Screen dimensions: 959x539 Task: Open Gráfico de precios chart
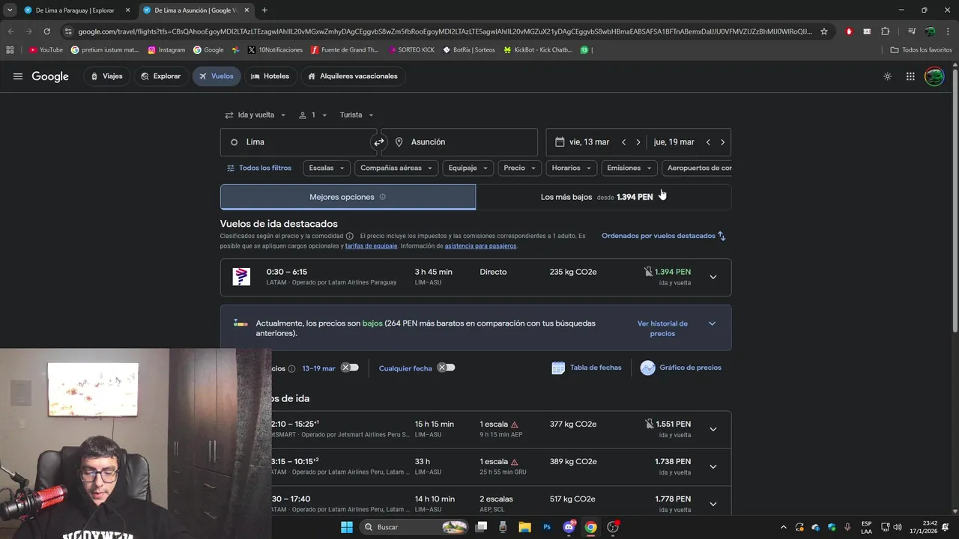tap(681, 368)
